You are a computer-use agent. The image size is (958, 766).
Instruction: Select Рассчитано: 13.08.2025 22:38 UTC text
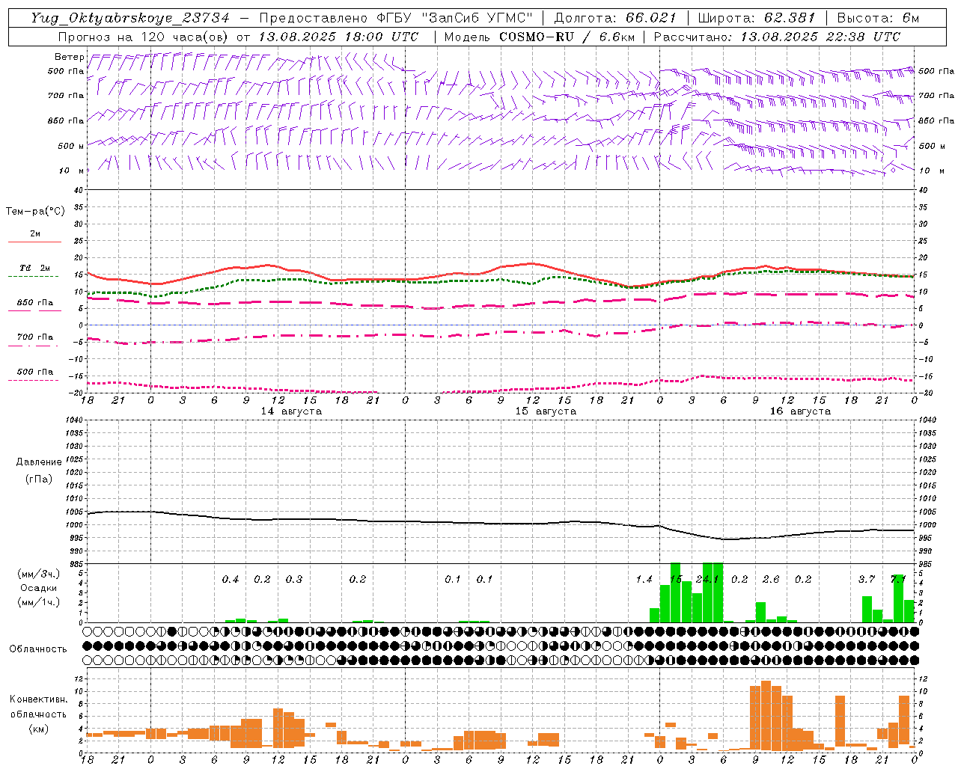(x=777, y=37)
